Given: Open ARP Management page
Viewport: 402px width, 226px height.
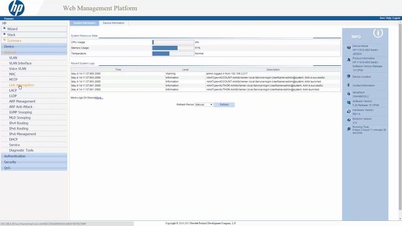Looking at the screenshot, I should coord(22,101).
